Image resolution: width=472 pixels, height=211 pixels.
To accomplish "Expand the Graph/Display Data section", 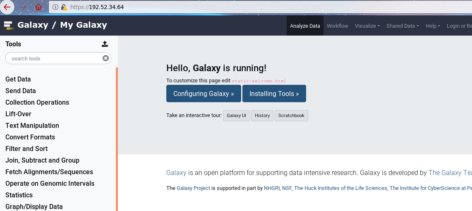I will pyautogui.click(x=34, y=206).
